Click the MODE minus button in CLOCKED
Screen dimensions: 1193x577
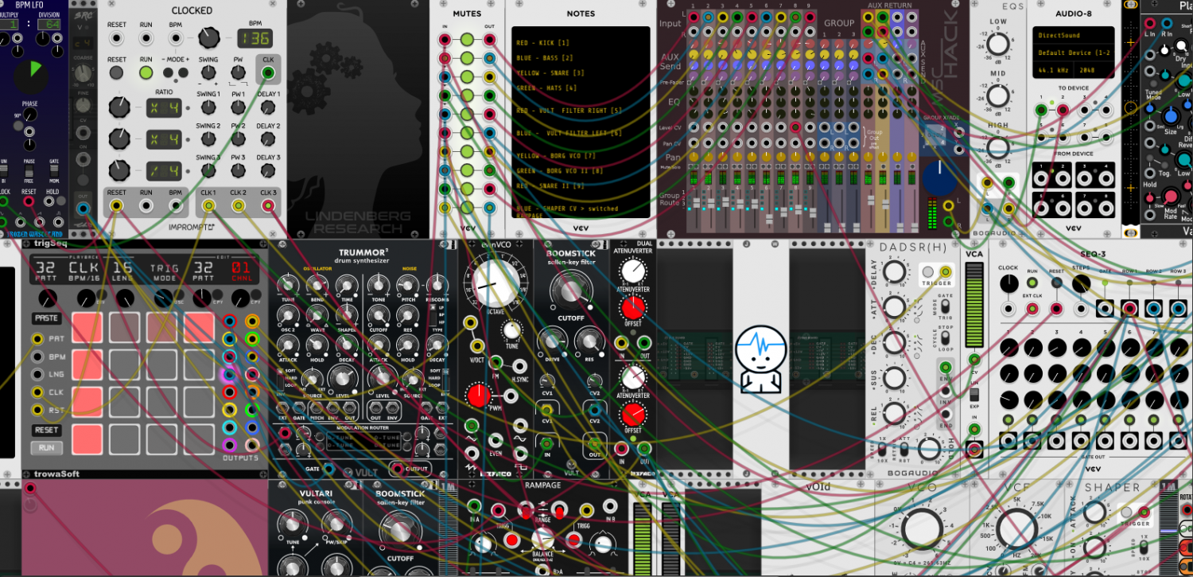point(166,72)
